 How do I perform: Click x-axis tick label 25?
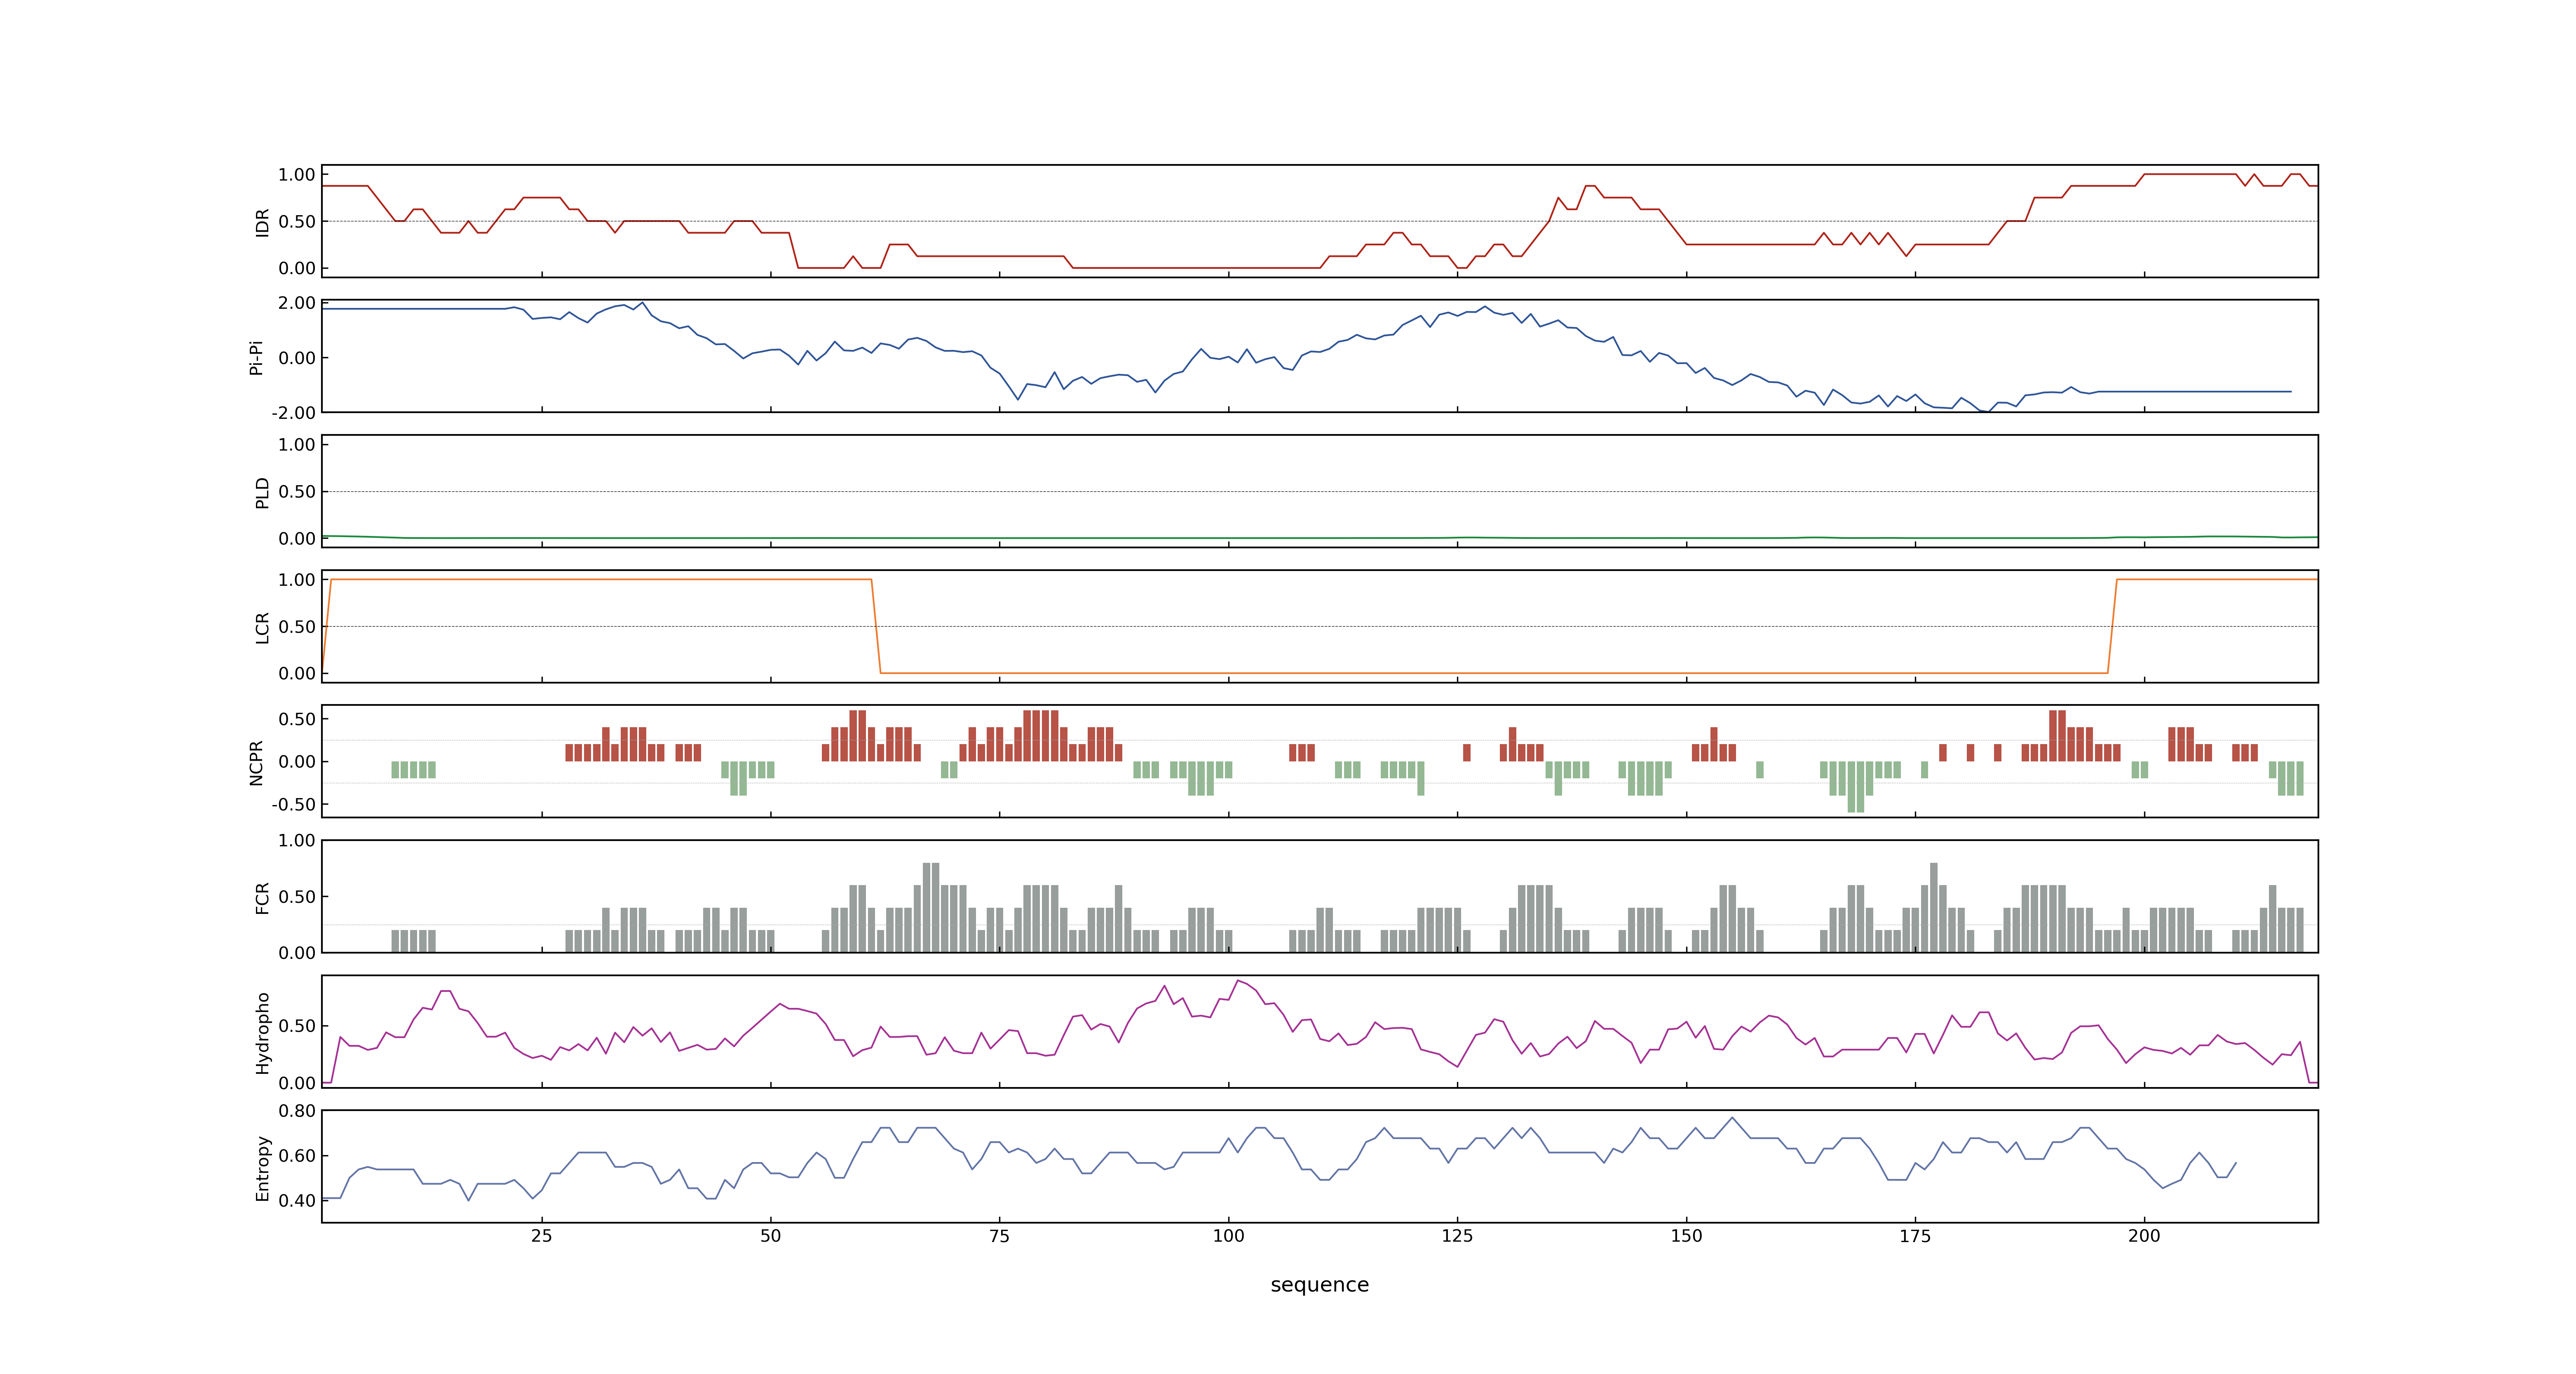(x=541, y=1236)
